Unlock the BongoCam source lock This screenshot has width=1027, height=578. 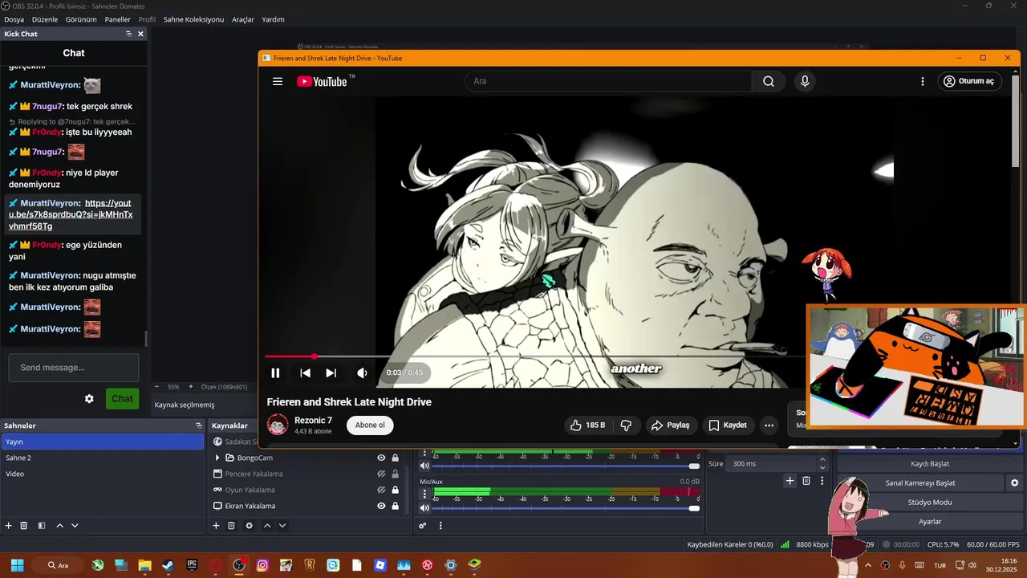395,458
